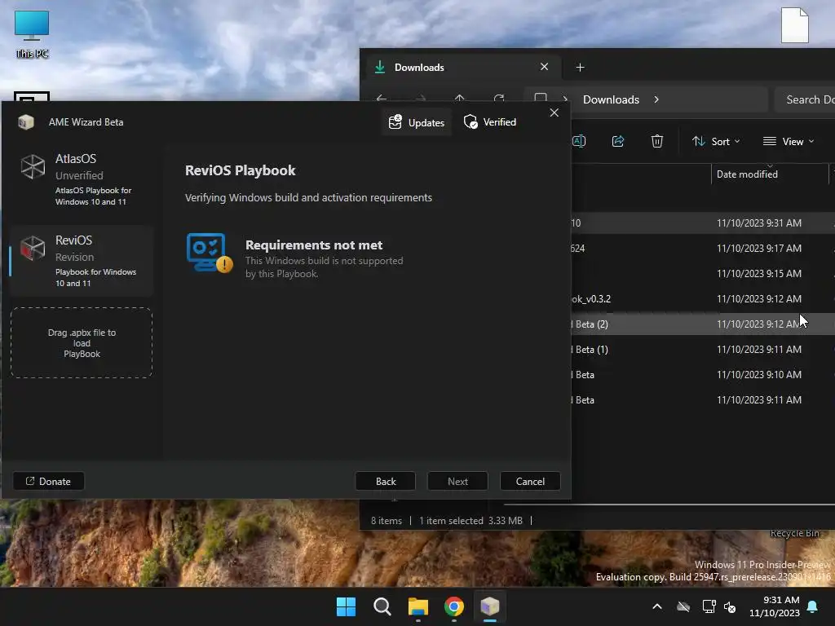The height and width of the screenshot is (626, 835).
Task: Click the 8 items status bar text
Action: [387, 521]
